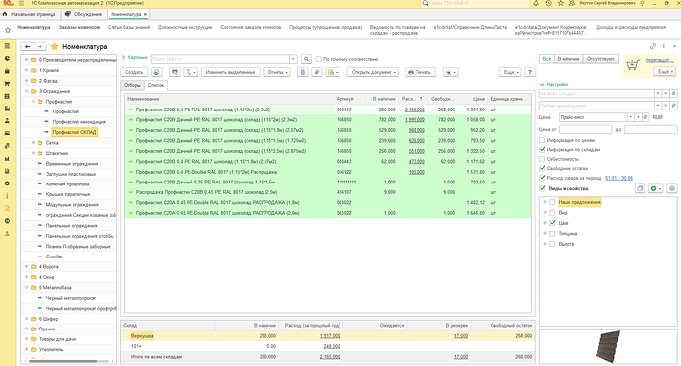
Task: Open the bar-chart section in left sidebar
Action: click(x=7, y=159)
